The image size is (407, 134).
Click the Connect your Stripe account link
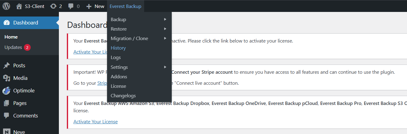(x=202, y=72)
